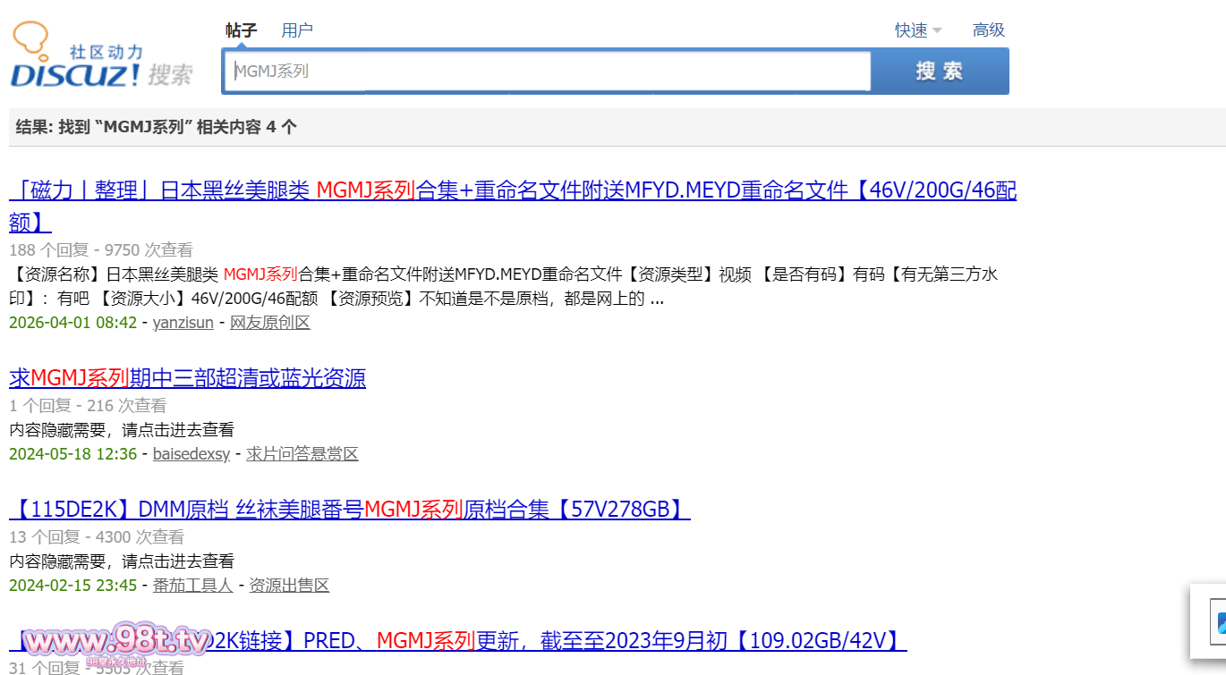Open the partial icon at the right edge
The height and width of the screenshot is (675, 1226).
pyautogui.click(x=1219, y=620)
